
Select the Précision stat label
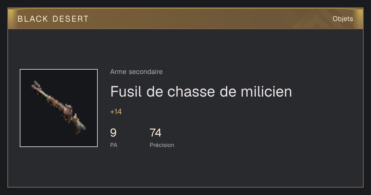point(162,145)
